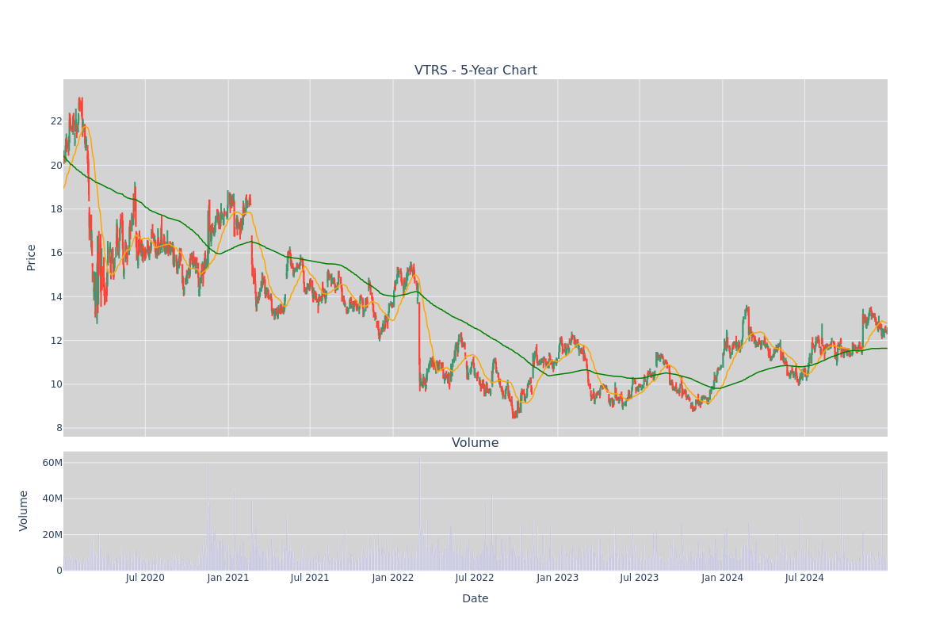951x634 pixels.
Task: Click the price tick label '18'
Action: (56, 209)
